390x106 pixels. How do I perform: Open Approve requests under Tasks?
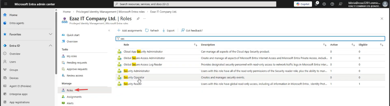coord(77,69)
